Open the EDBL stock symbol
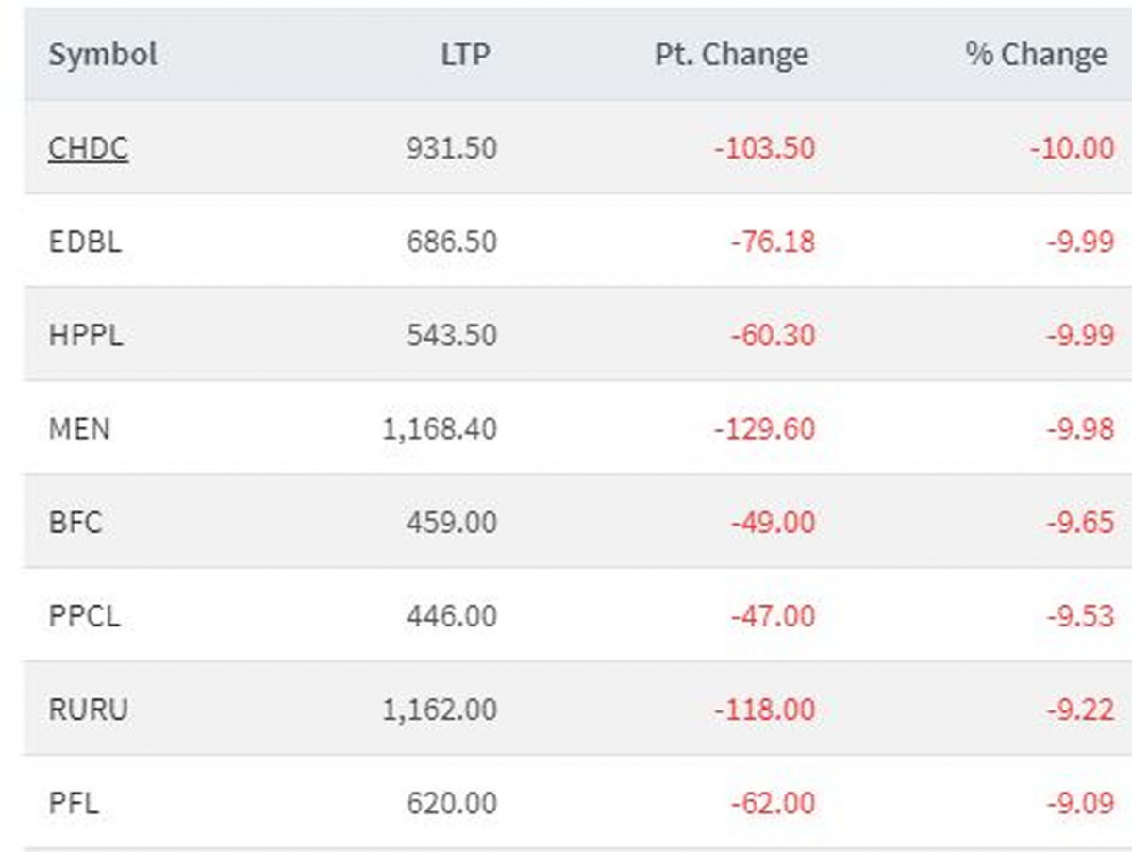 [85, 242]
